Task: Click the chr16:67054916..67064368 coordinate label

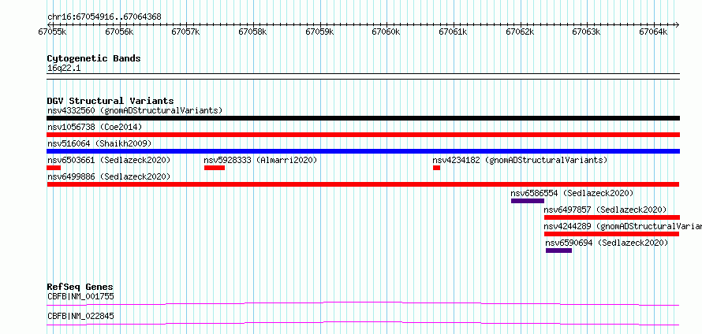Action: 104,17
